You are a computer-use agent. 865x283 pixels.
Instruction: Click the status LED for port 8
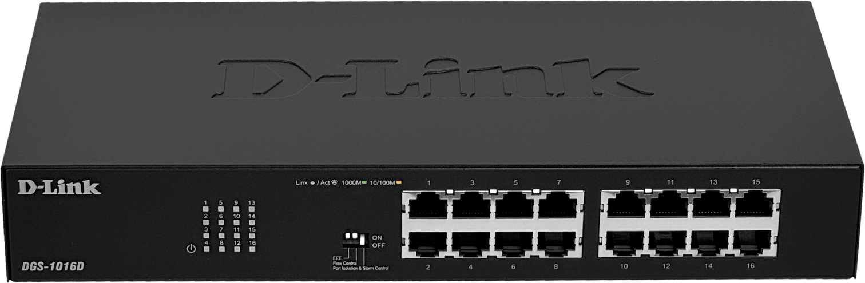221,249
